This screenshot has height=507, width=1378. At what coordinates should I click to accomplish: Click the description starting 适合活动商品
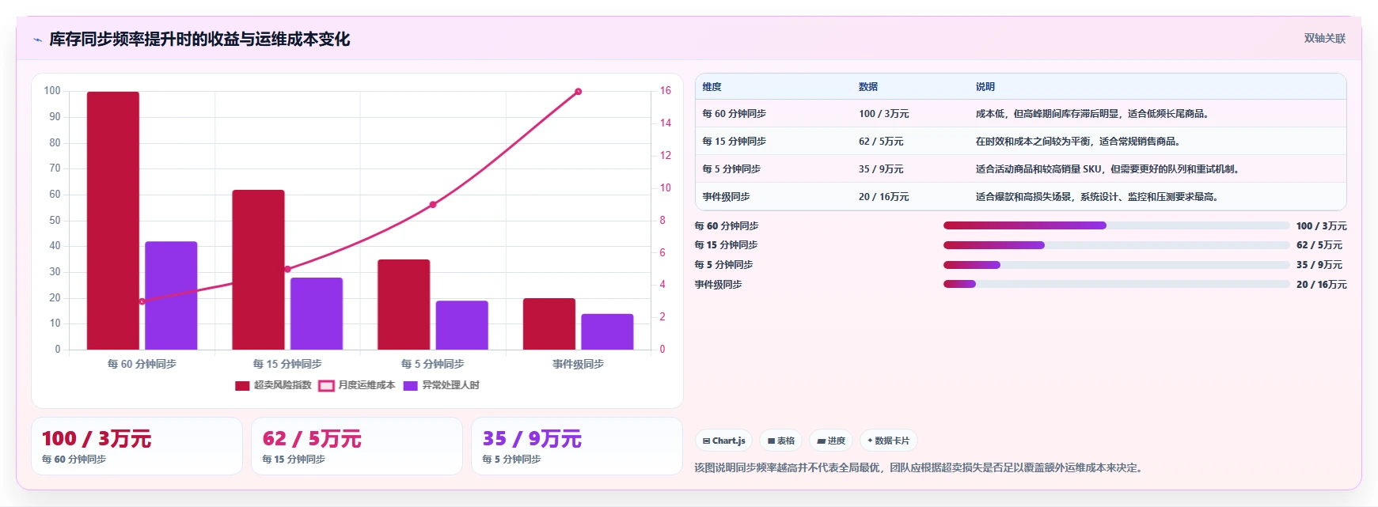coord(1107,169)
